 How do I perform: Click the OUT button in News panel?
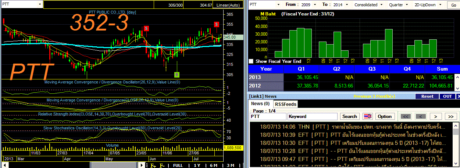[x=447, y=96]
